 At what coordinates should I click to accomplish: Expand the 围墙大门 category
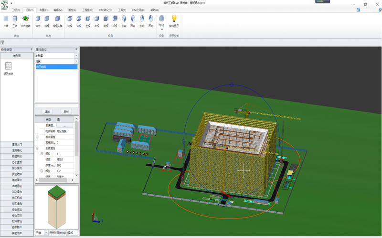point(17,145)
